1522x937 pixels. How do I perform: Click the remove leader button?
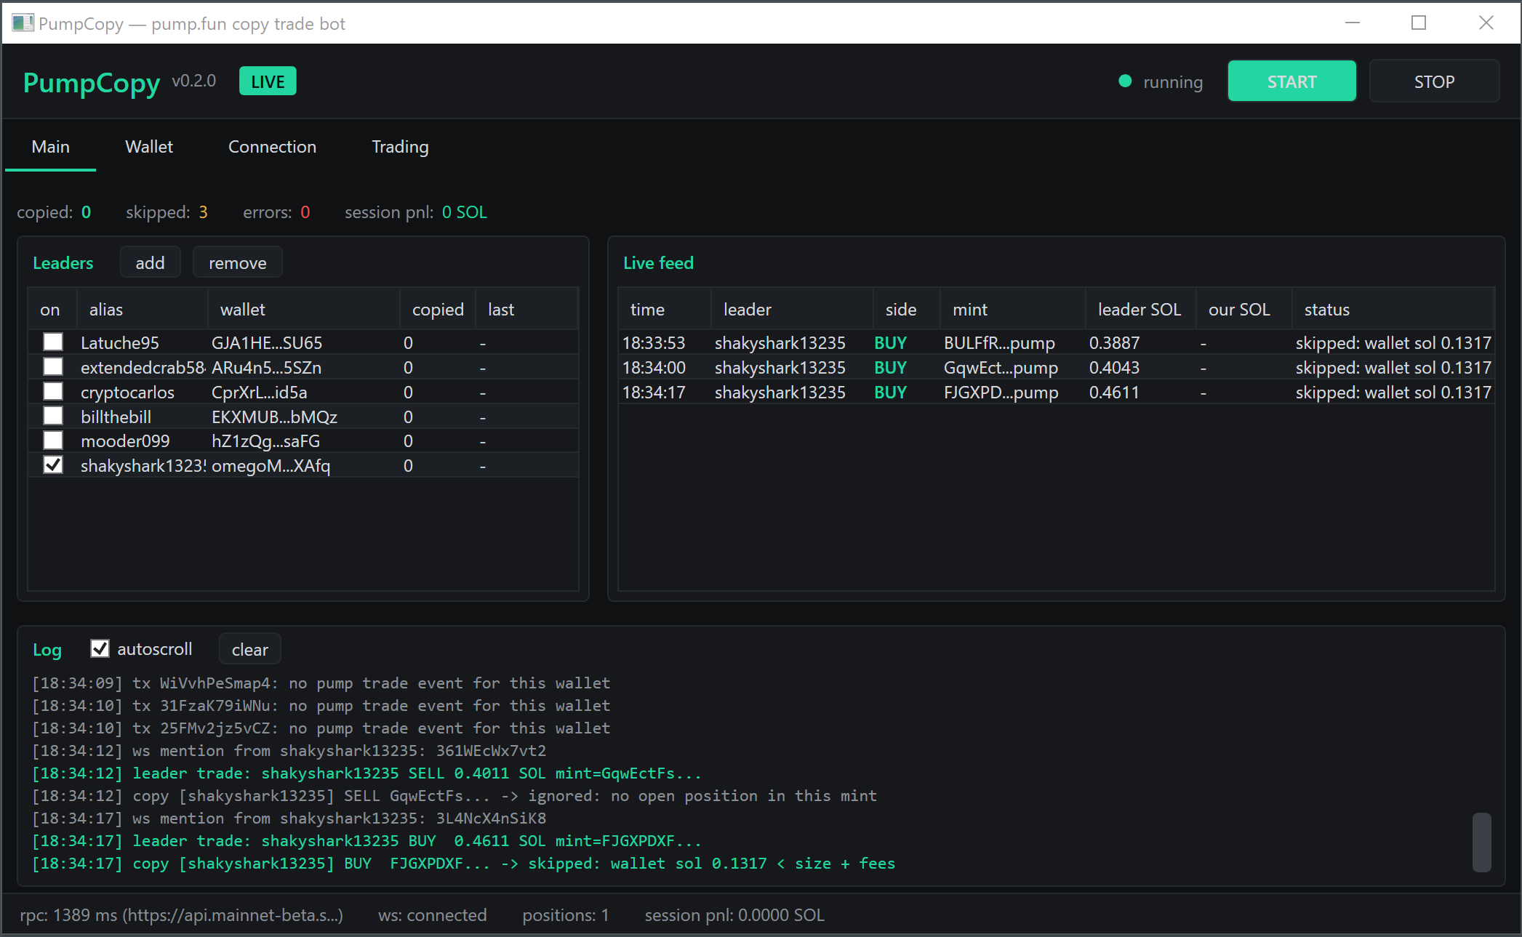click(237, 262)
